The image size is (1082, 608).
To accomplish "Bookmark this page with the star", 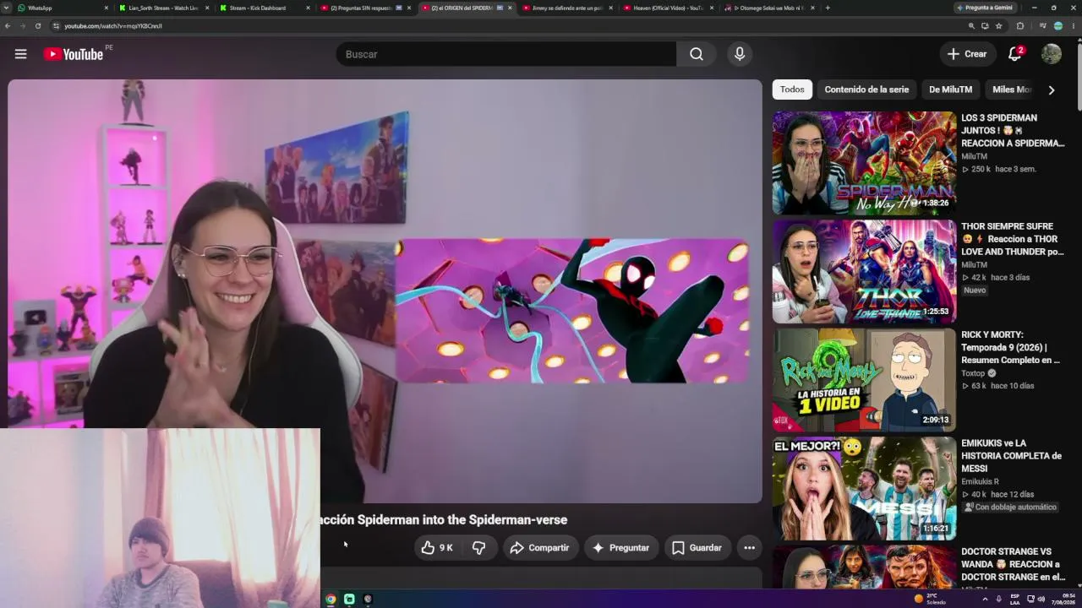I will (999, 26).
